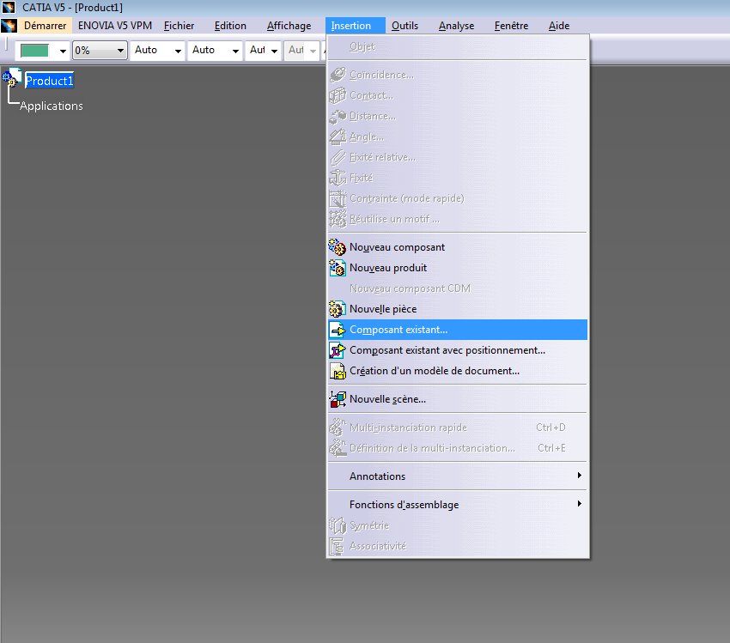The height and width of the screenshot is (643, 730).
Task: Click the green color swatch
Action: pyautogui.click(x=34, y=51)
